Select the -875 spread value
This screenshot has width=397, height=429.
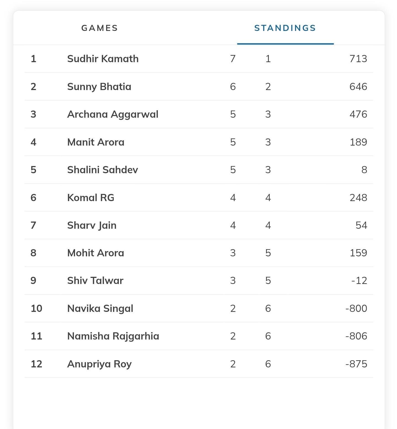(356, 364)
